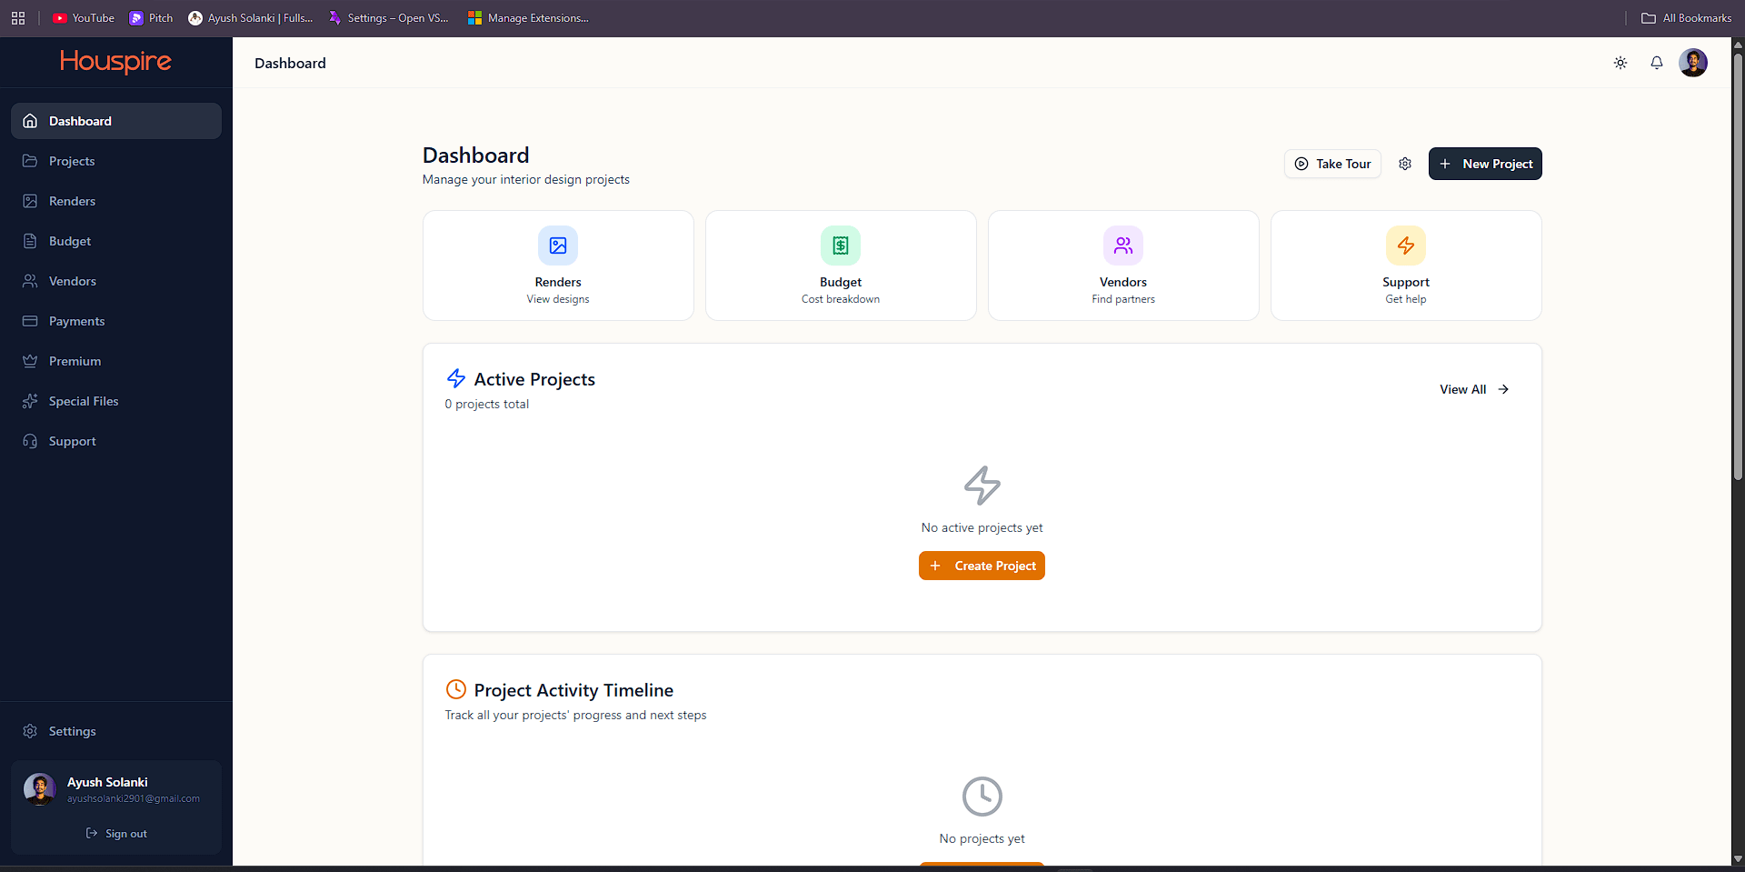Toggle the light/dark theme sun icon
Image resolution: width=1745 pixels, height=872 pixels.
[1620, 63]
